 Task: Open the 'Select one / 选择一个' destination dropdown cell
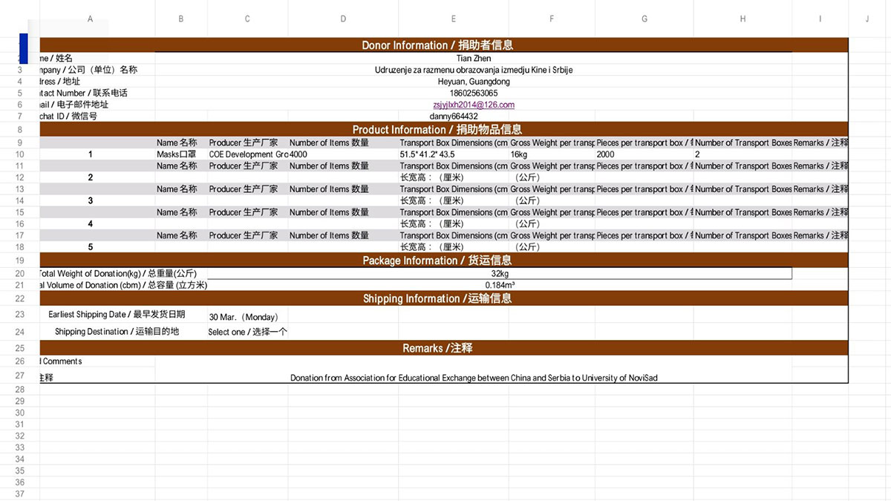248,332
